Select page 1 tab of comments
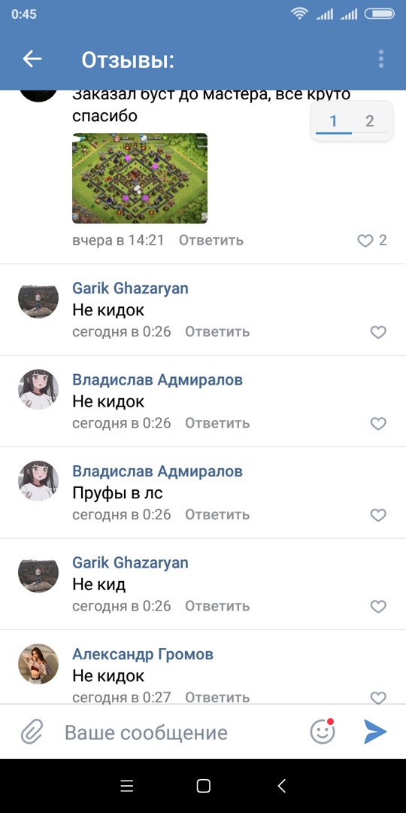This screenshot has height=813, width=406. 334,121
